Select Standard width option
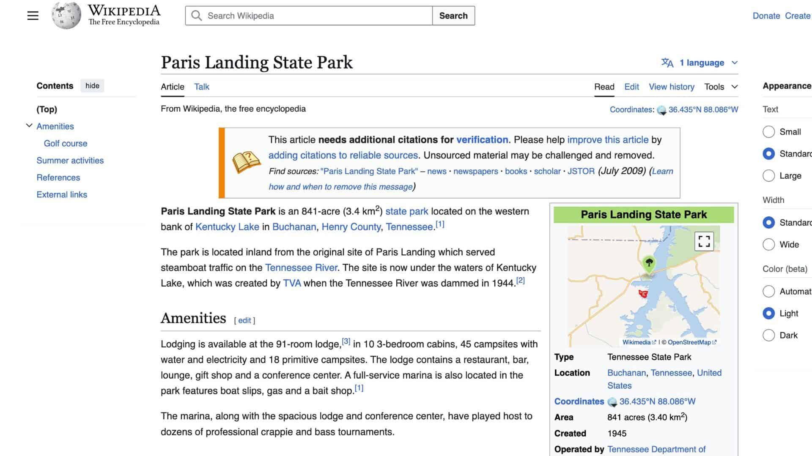 pyautogui.click(x=768, y=223)
